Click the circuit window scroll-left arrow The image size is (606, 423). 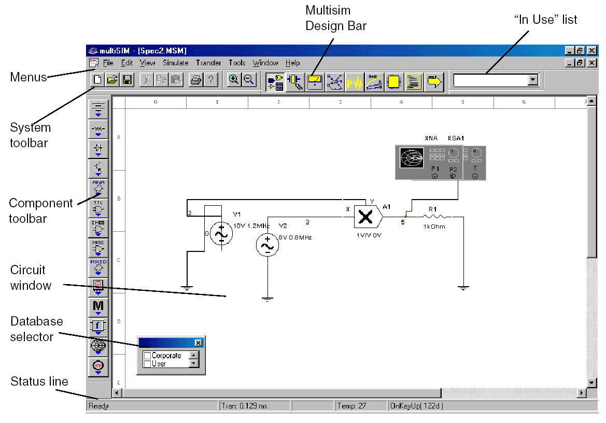tap(117, 393)
